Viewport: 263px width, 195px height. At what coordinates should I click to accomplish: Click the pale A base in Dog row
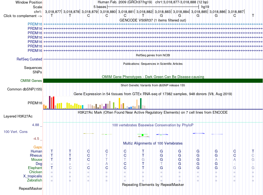[107, 164]
